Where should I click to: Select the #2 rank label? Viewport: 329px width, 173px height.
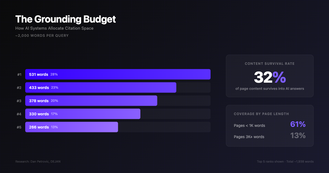[19, 87]
